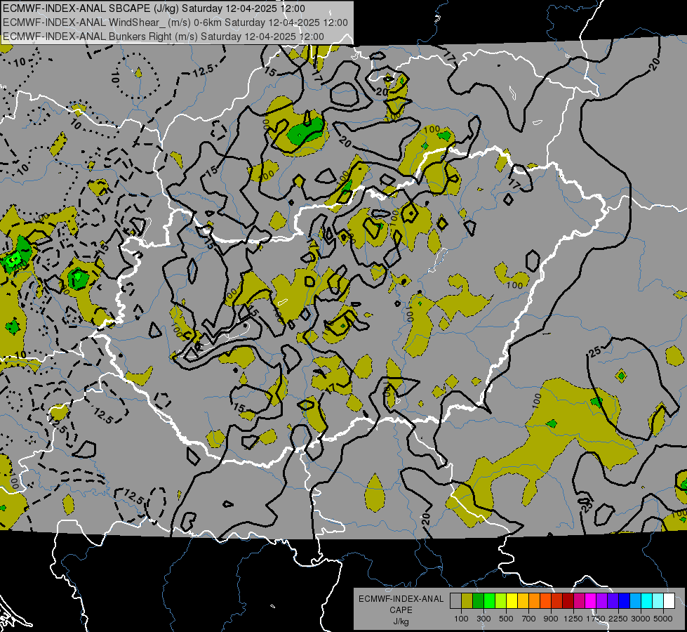Screen dimensions: 687x632
Task: Click the brick red legend swatch
Action: coord(557,600)
